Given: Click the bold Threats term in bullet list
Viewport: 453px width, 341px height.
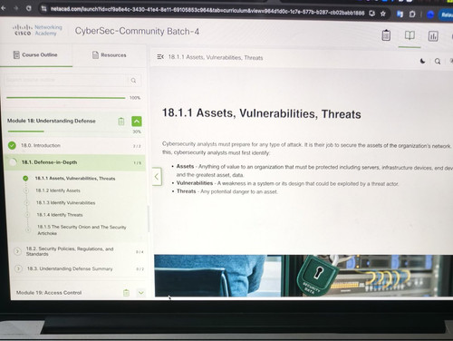Looking at the screenshot, I should pyautogui.click(x=186, y=191).
